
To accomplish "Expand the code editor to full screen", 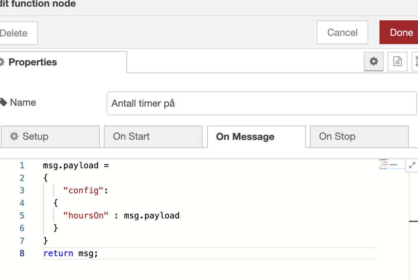I will (412, 165).
